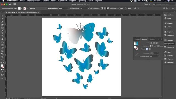
Task: Delete color stop with trash icon
Action: click(x=150, y=49)
